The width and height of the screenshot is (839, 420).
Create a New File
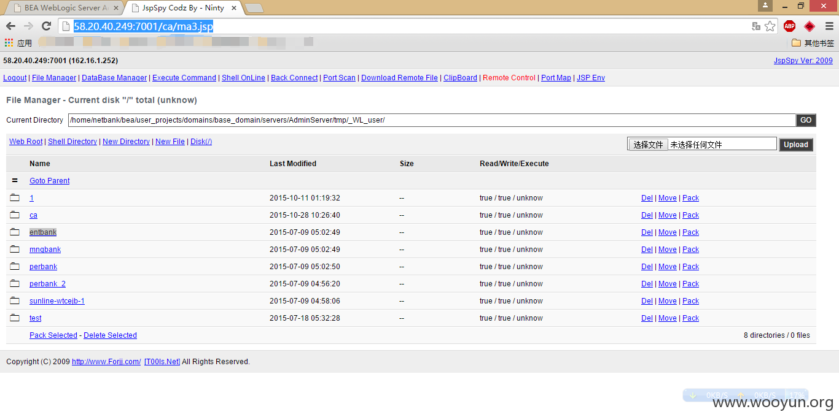coord(170,142)
